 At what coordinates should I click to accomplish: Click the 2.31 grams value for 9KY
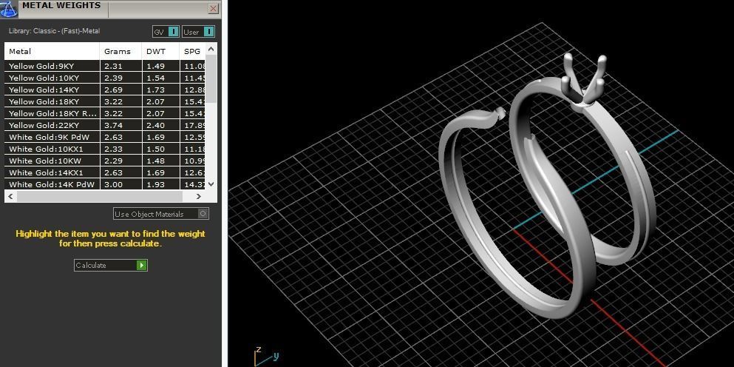coord(113,66)
